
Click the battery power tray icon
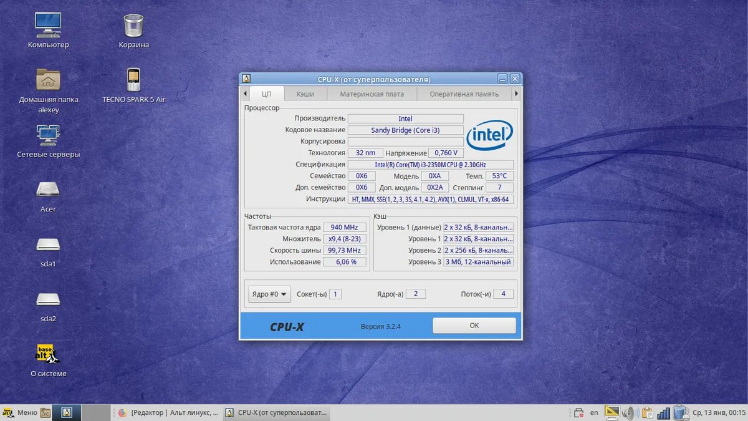click(681, 412)
